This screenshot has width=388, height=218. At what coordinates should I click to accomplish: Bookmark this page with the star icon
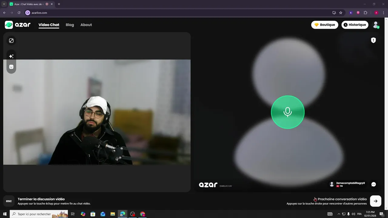(x=341, y=13)
